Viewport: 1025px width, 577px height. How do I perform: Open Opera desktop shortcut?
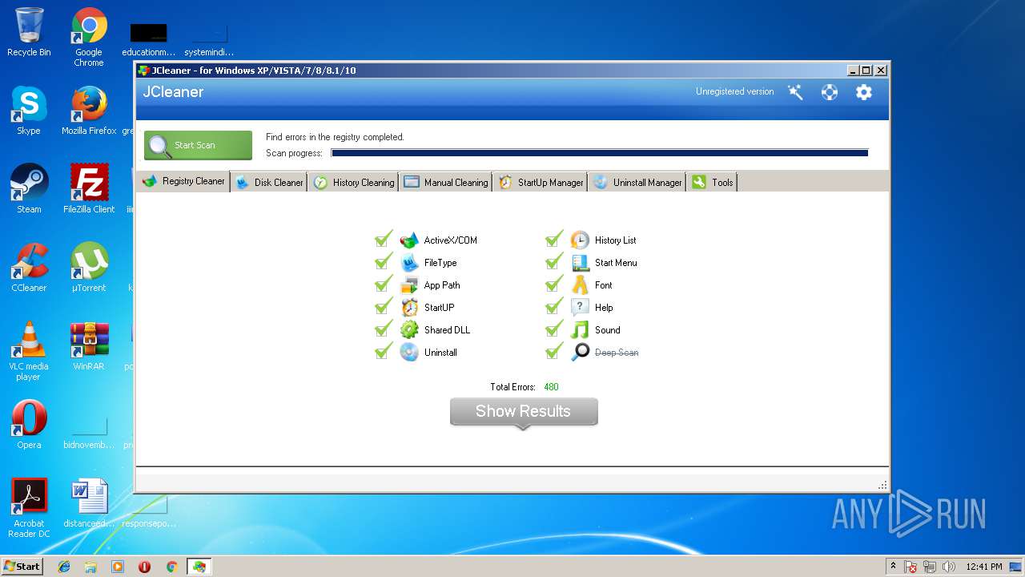(x=29, y=425)
